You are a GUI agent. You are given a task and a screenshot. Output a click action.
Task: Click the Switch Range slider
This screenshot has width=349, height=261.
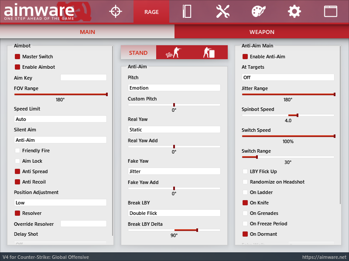click(288, 157)
